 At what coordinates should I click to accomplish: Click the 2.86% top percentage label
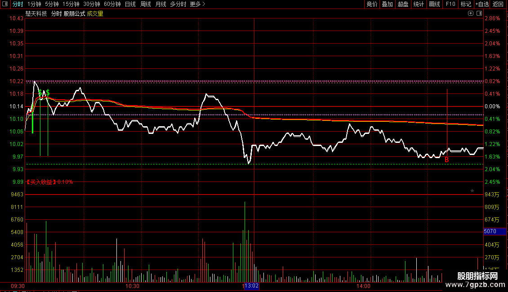[x=492, y=18]
